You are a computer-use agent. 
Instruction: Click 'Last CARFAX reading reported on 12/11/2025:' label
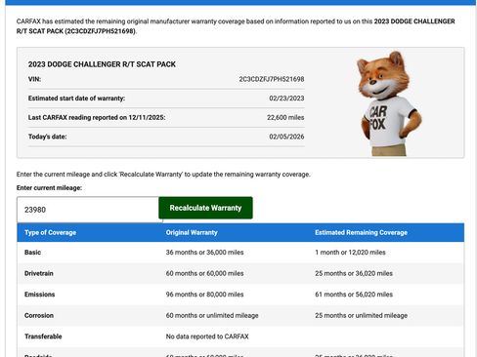tap(97, 117)
